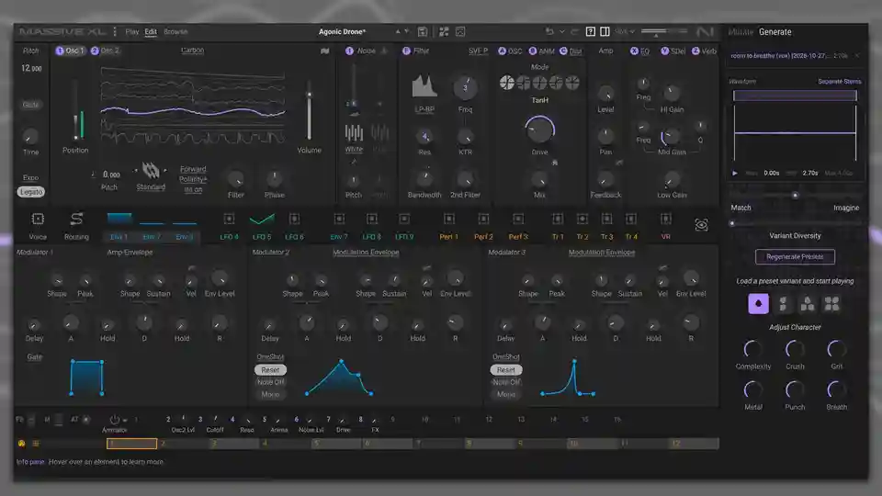Click the modulation overview eye icon
Image resolution: width=882 pixels, height=496 pixels.
pos(701,226)
